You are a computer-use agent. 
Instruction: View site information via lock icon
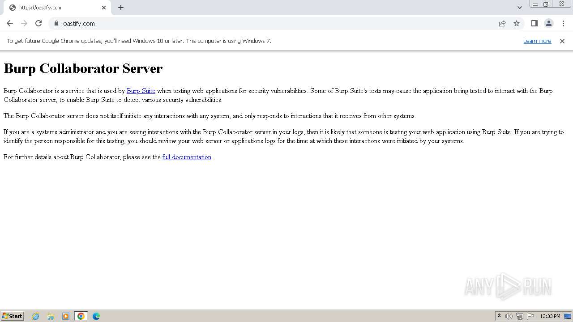56,23
